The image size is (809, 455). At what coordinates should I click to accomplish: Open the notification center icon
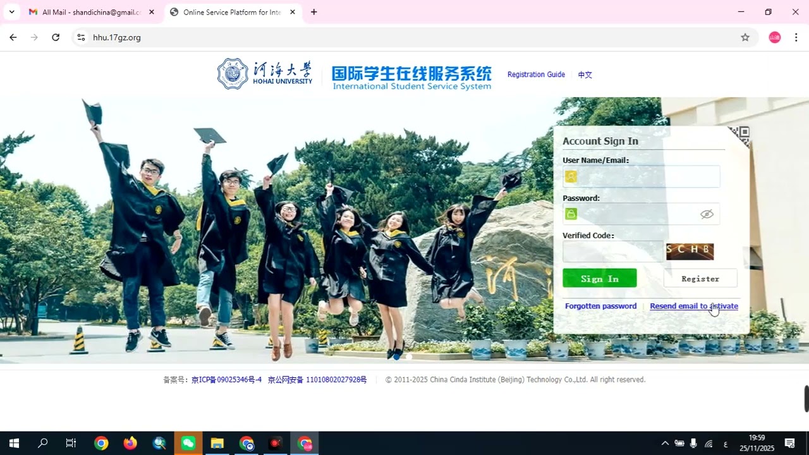click(789, 443)
